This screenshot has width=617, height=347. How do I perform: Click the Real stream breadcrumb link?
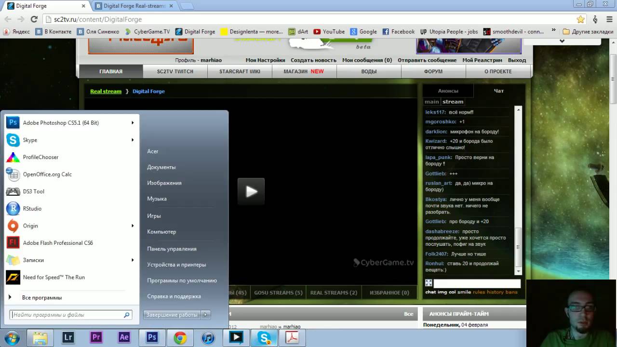106,91
